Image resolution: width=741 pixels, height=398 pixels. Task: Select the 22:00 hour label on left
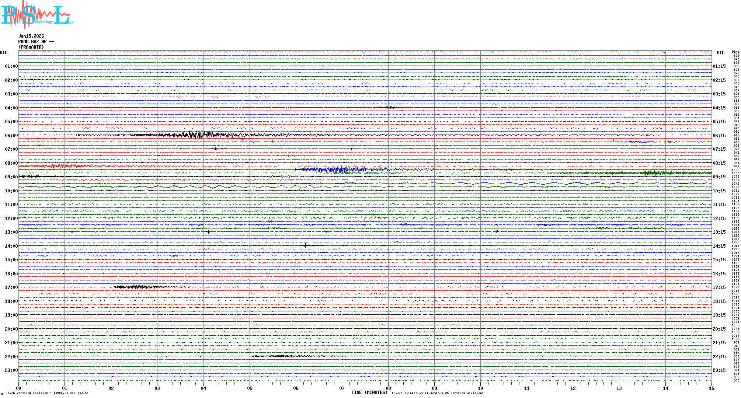(11, 357)
